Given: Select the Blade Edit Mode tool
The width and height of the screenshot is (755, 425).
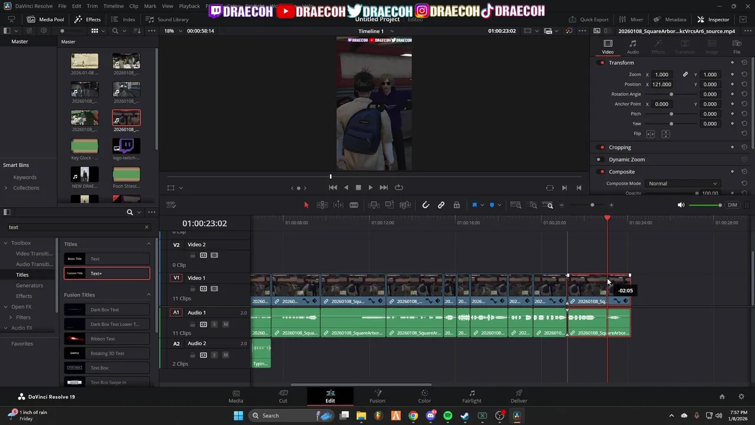Looking at the screenshot, I should point(354,205).
